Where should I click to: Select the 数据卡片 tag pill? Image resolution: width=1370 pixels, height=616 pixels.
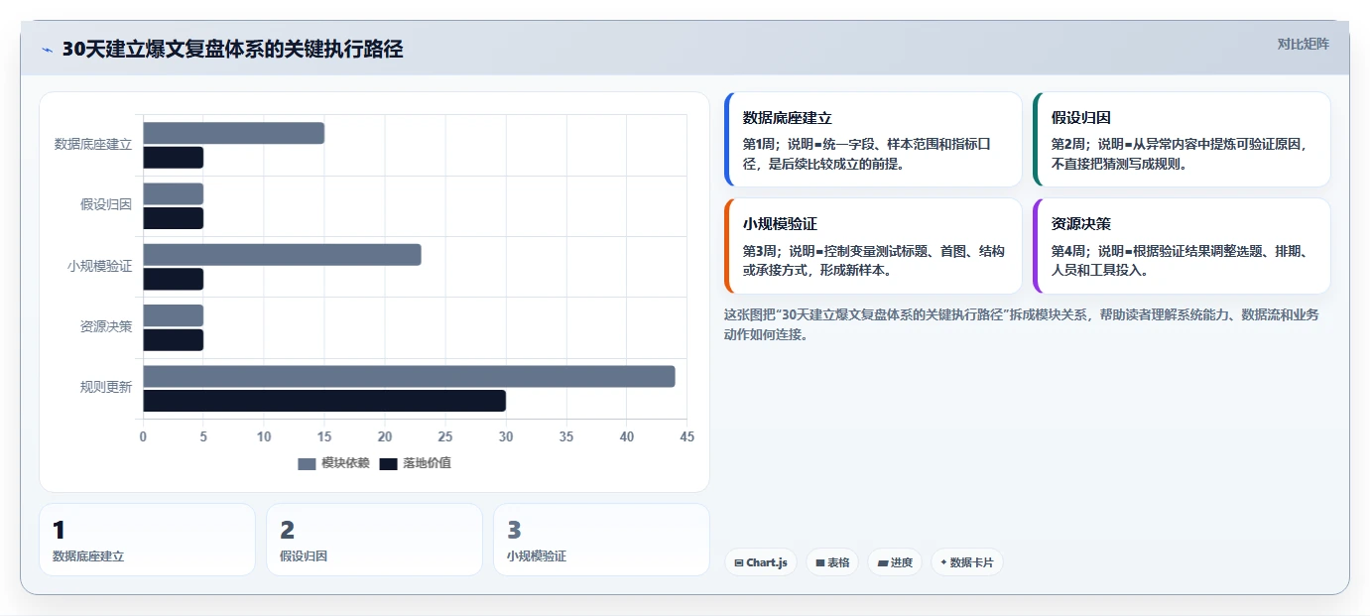tap(966, 562)
